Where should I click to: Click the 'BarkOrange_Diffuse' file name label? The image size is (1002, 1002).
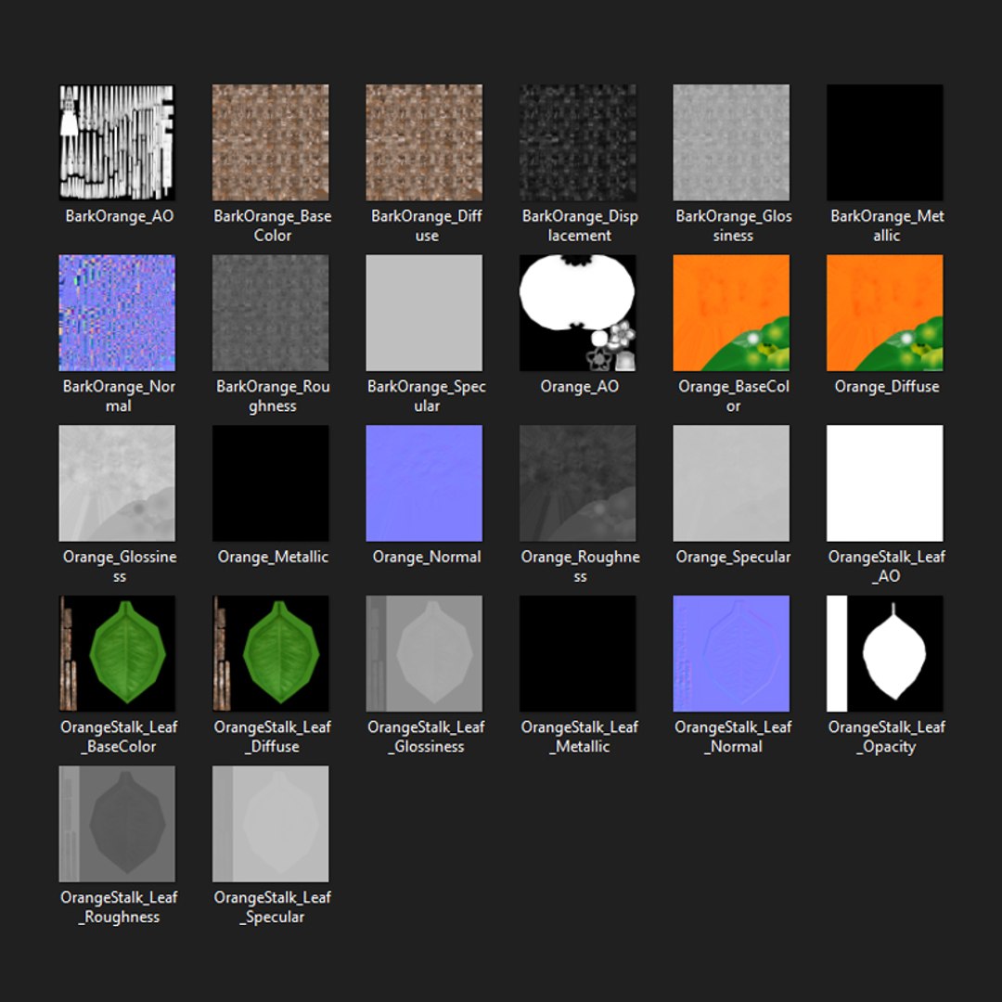click(427, 225)
